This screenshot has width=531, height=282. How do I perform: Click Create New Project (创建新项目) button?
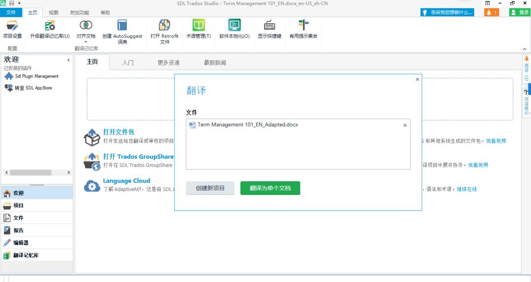click(x=210, y=188)
